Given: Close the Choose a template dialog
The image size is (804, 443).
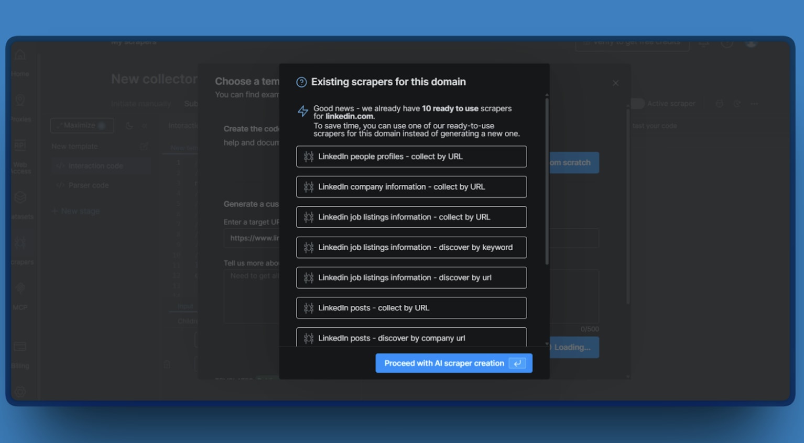Looking at the screenshot, I should 616,83.
